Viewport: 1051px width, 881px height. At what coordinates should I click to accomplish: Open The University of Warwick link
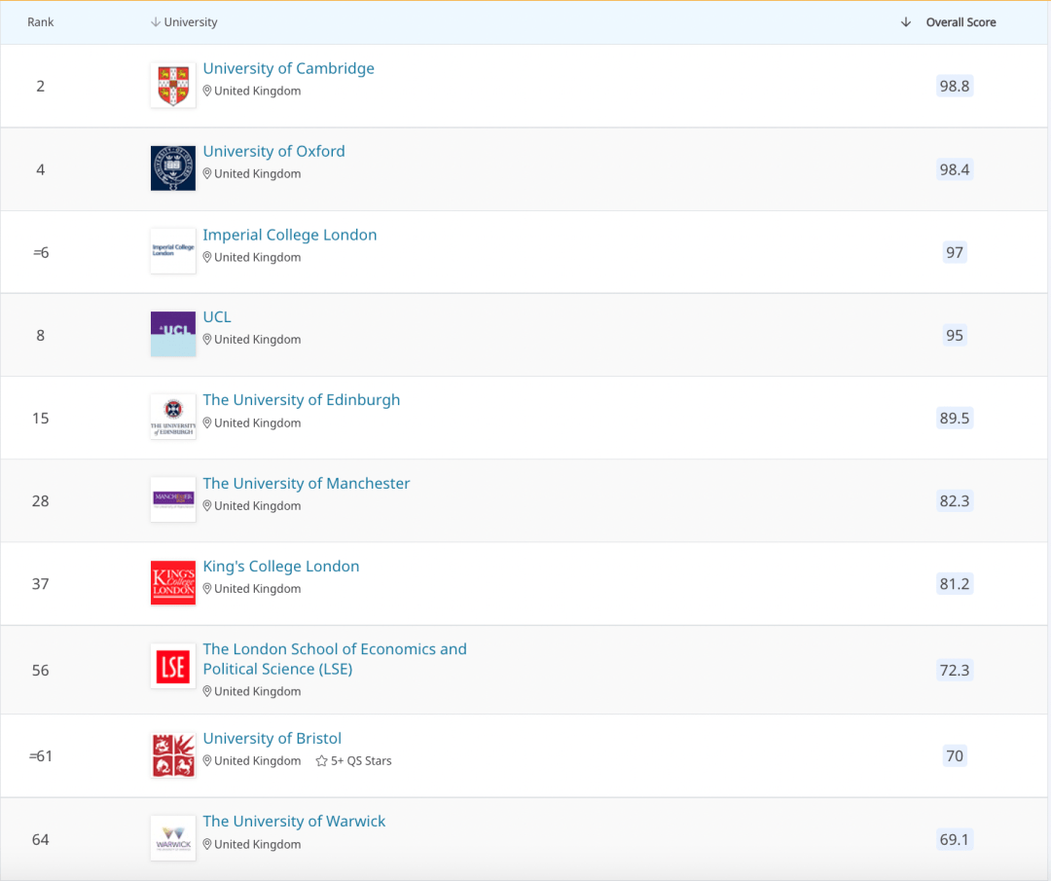(294, 821)
